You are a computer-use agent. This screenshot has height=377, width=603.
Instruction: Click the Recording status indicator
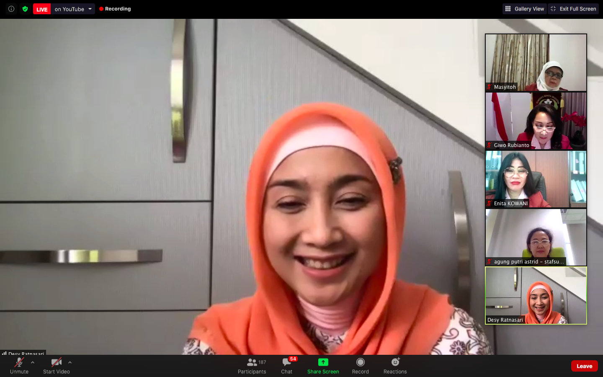tap(115, 9)
